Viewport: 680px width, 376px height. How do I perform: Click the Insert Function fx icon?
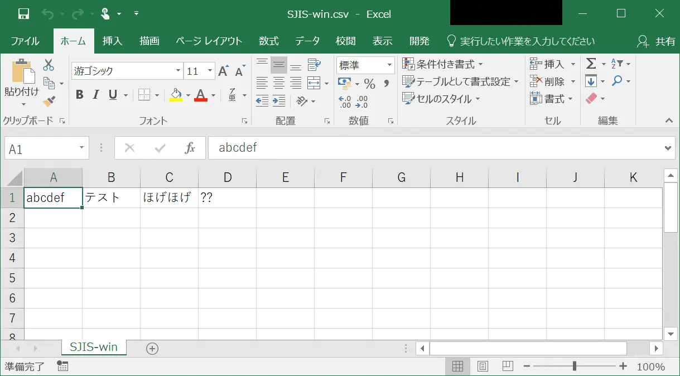tap(190, 148)
